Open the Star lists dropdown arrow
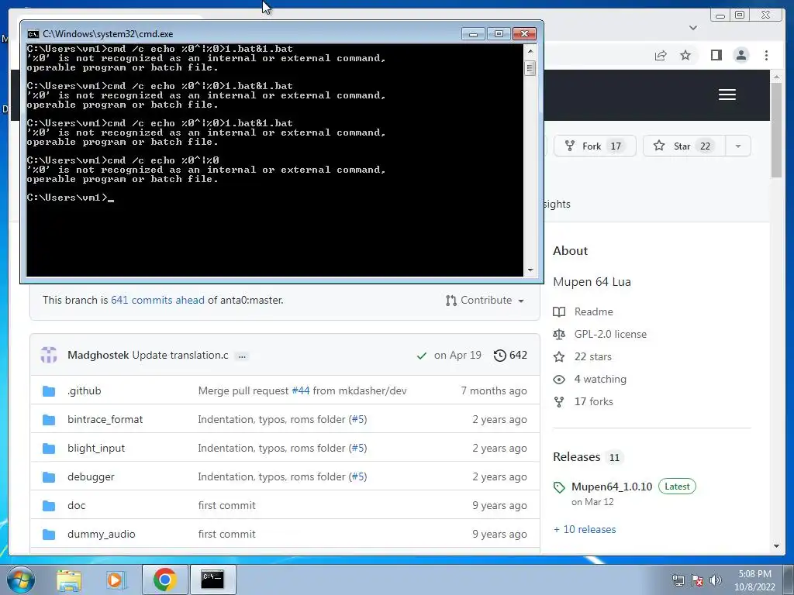Image resolution: width=794 pixels, height=595 pixels. [x=738, y=146]
